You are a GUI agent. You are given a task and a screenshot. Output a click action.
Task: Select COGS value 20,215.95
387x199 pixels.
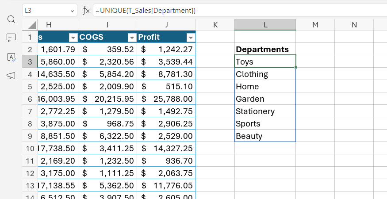[107, 99]
